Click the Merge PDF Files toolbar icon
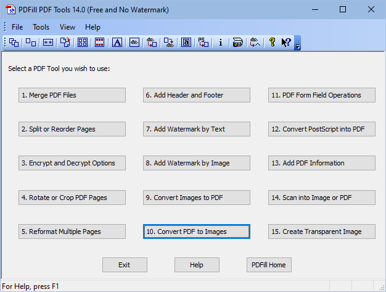This screenshot has width=386, height=292. point(14,43)
